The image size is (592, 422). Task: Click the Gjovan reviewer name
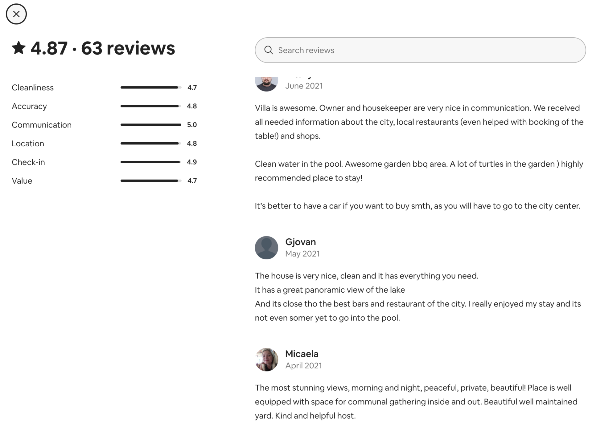[x=300, y=242]
